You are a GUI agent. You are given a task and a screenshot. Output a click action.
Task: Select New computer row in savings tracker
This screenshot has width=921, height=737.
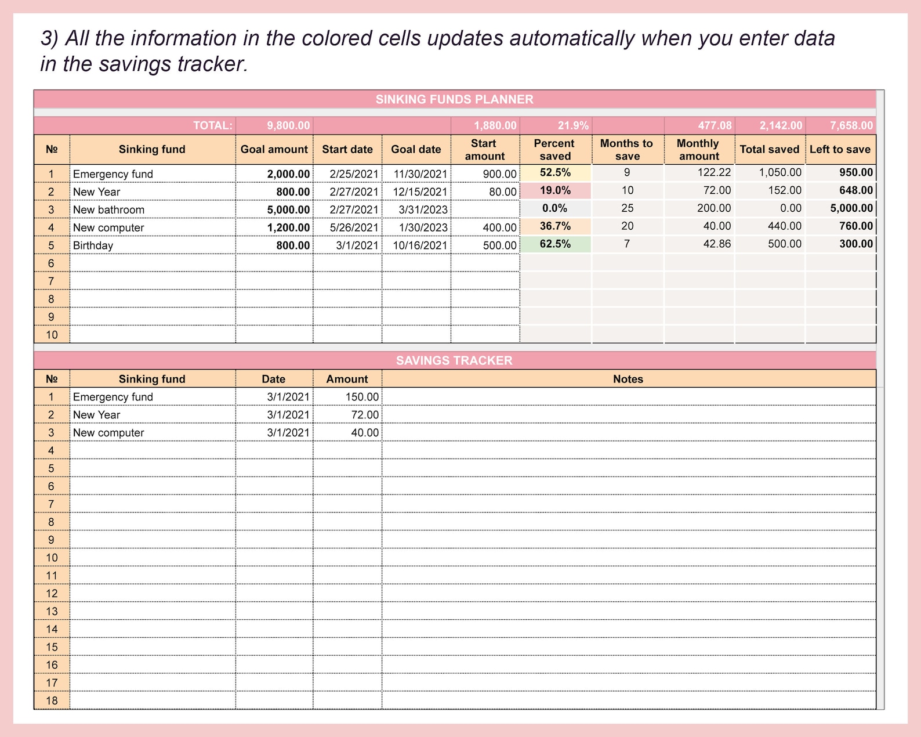455,432
